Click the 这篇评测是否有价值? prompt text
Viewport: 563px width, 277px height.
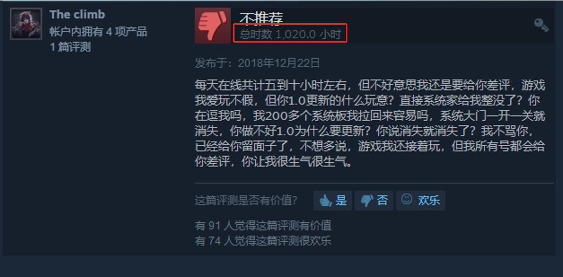[246, 200]
